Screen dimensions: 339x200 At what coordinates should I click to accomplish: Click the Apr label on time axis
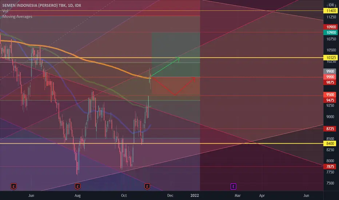pos(262,196)
